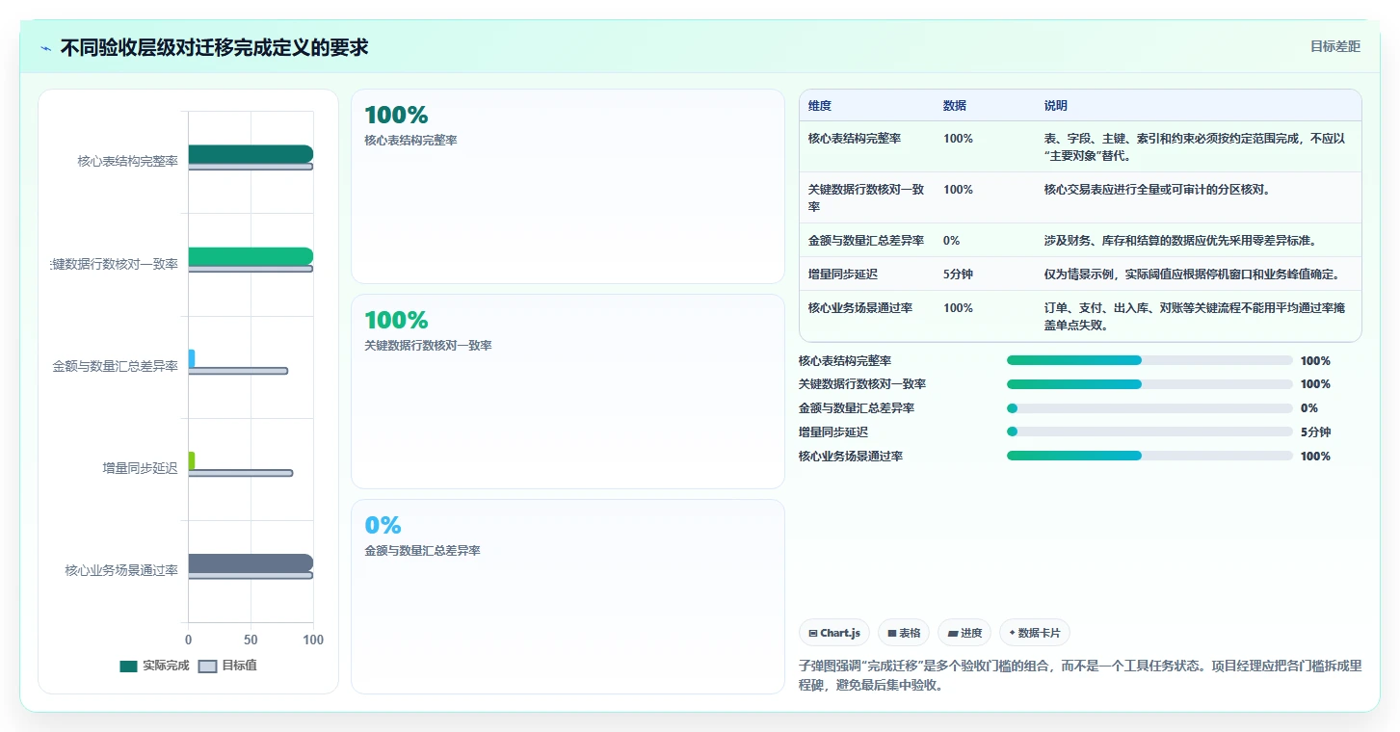Click the 目标差距 label in header
This screenshot has height=732, width=1400.
(x=1334, y=46)
